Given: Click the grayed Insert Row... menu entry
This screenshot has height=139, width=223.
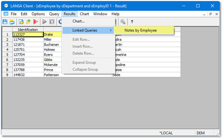Looking at the screenshot, I should [88, 46].
